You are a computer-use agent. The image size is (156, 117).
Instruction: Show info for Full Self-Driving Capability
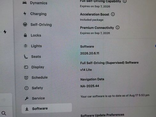125,1
